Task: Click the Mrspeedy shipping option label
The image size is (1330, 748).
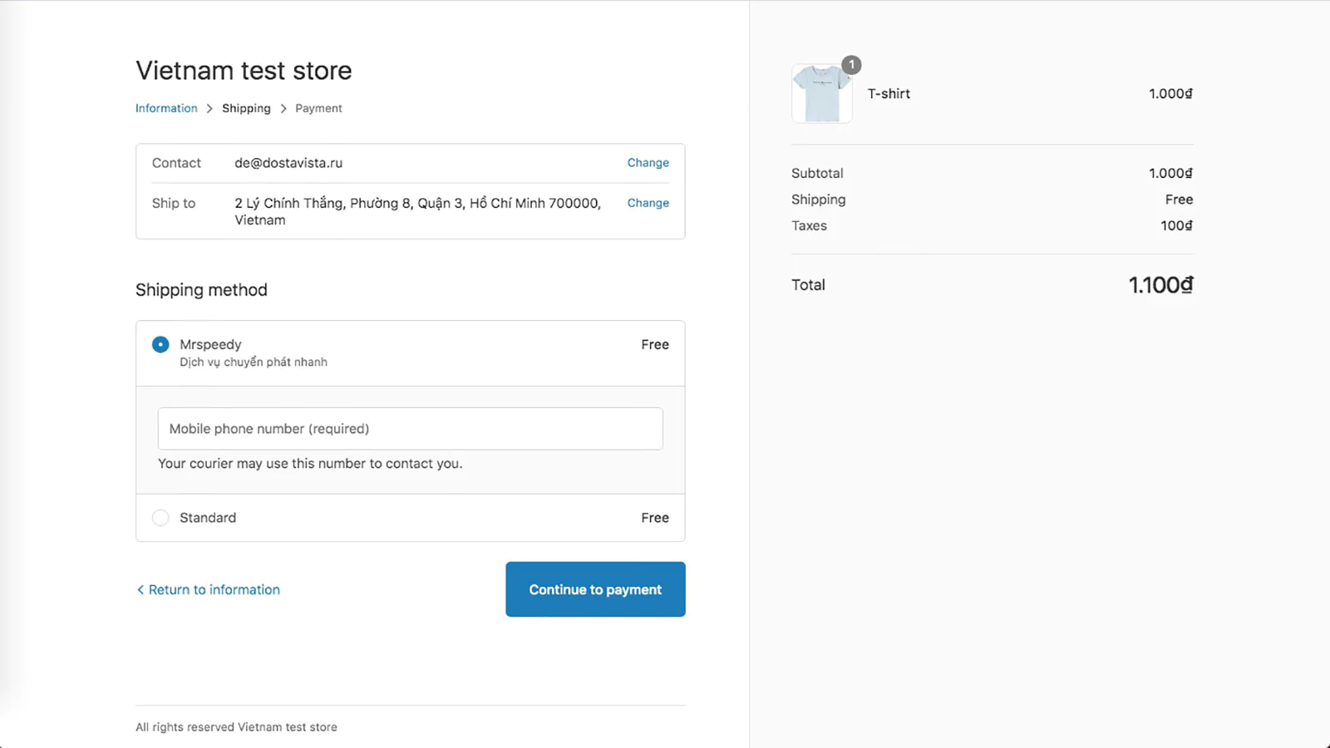Action: [x=210, y=344]
